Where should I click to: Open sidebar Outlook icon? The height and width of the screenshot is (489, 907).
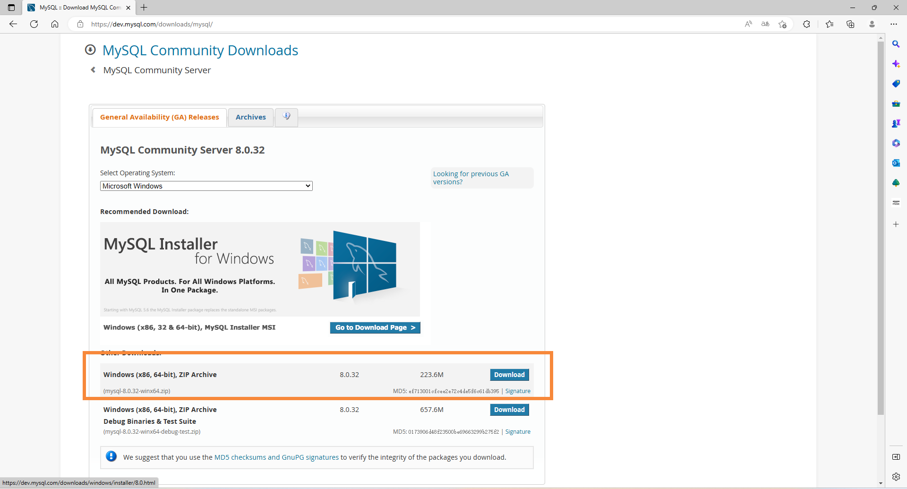pyautogui.click(x=896, y=163)
